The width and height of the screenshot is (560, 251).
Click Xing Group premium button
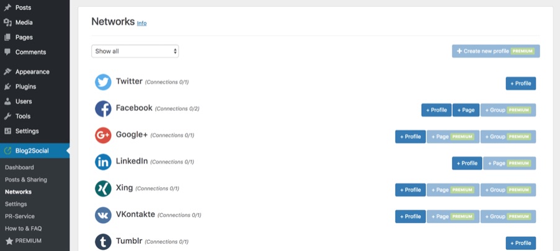point(508,190)
